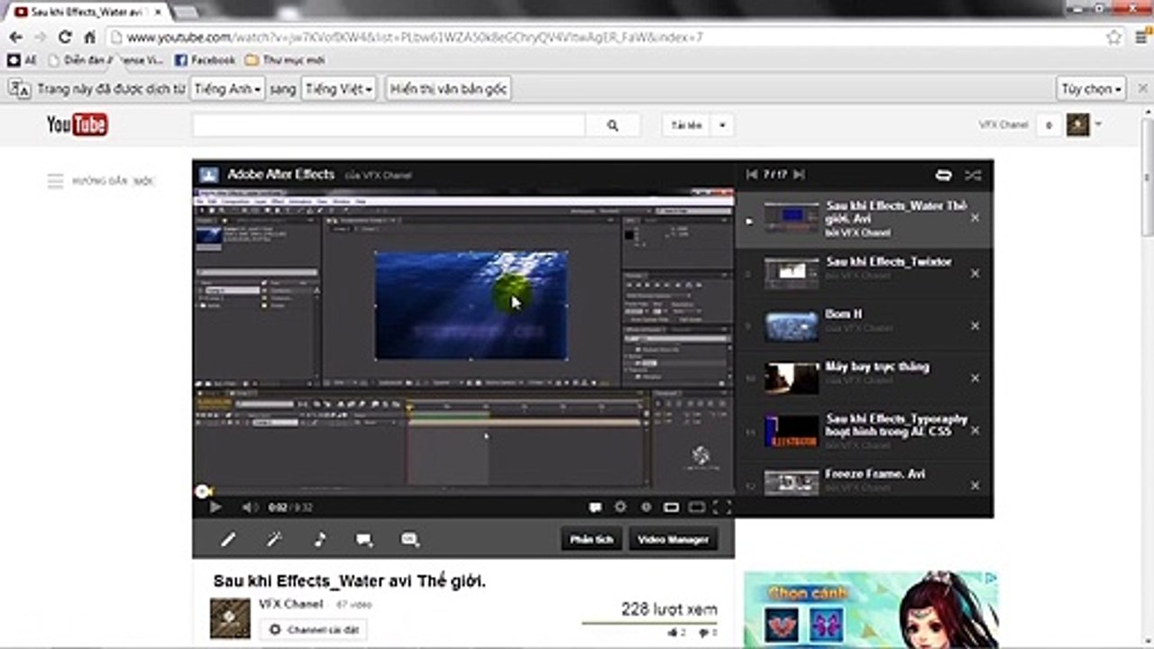
Task: Toggle playlist shuffle icon
Action: [973, 175]
